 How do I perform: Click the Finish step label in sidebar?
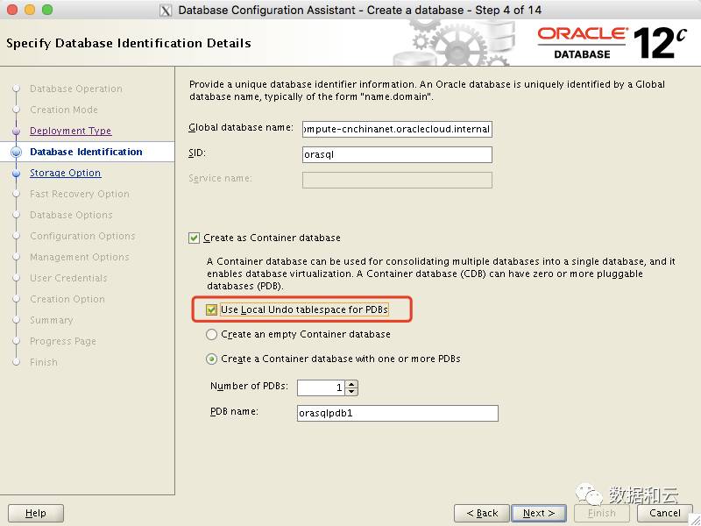click(x=44, y=362)
